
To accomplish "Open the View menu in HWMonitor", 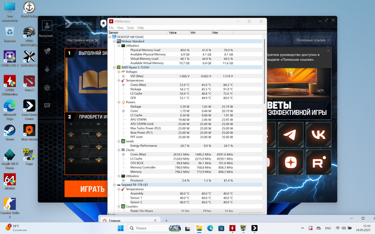I will (120, 28).
